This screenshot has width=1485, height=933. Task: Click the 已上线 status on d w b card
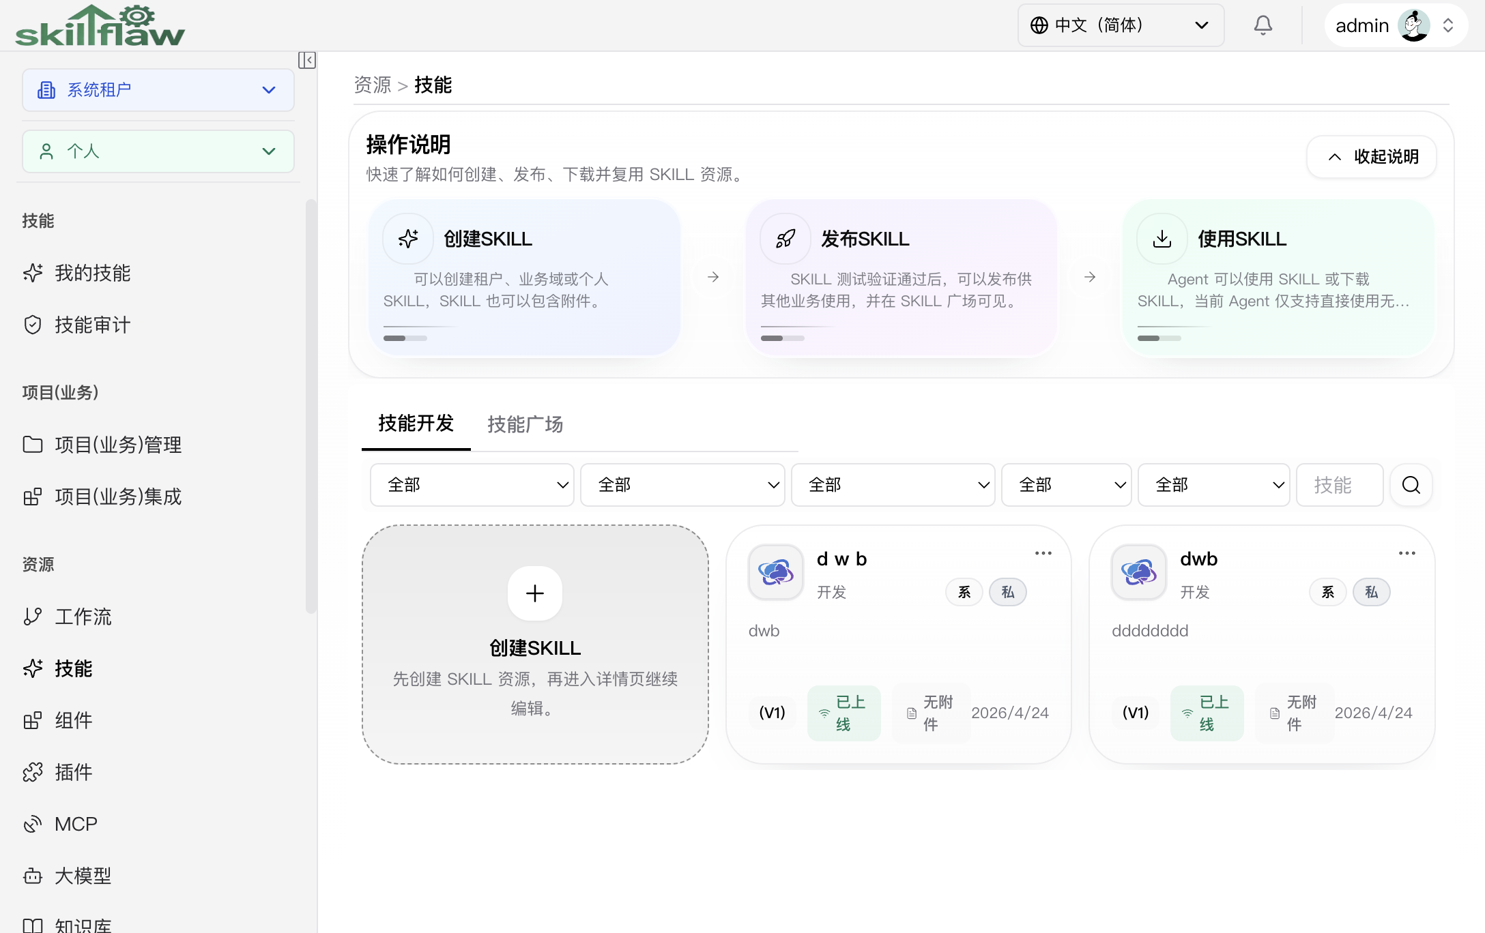[x=844, y=713]
